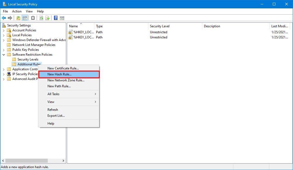Choose New Path Rule...
Viewport: 293px width, 170px height.
click(x=69, y=86)
